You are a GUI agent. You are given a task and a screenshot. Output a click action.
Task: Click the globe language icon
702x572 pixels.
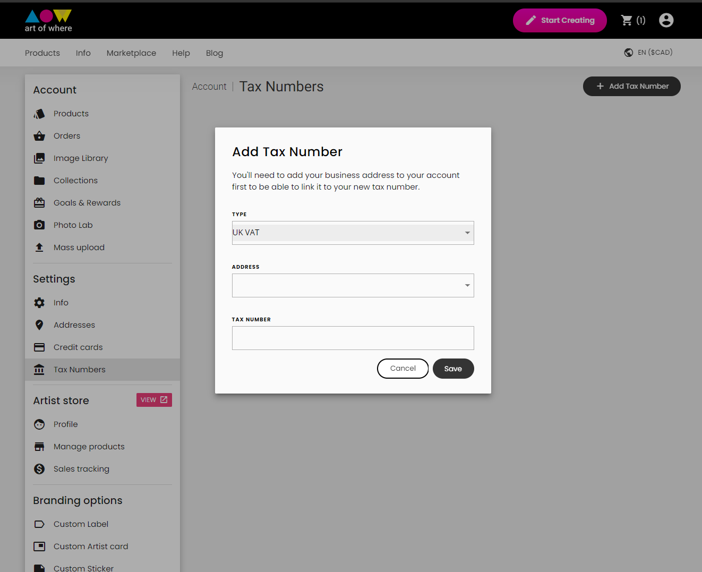[629, 53]
